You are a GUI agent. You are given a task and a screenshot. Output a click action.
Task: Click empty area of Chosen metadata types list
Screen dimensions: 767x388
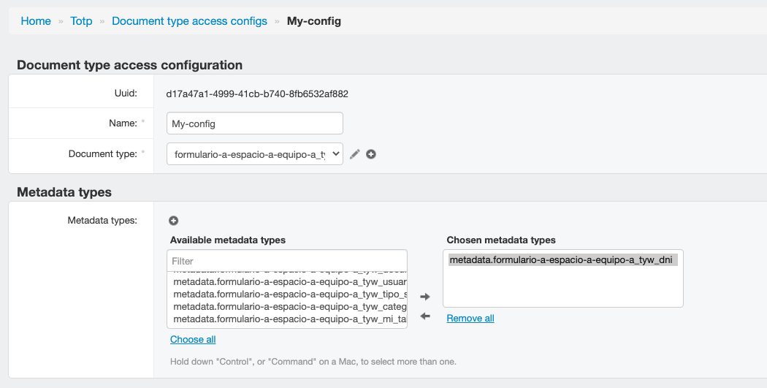click(562, 289)
